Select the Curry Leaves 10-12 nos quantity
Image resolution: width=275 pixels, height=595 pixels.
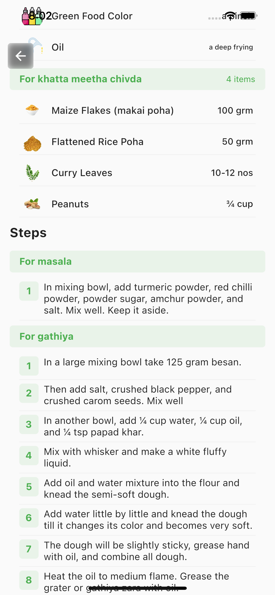pos(232,173)
